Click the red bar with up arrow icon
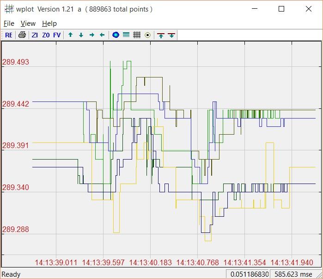Viewport: 323px width, 279px height. (x=161, y=35)
